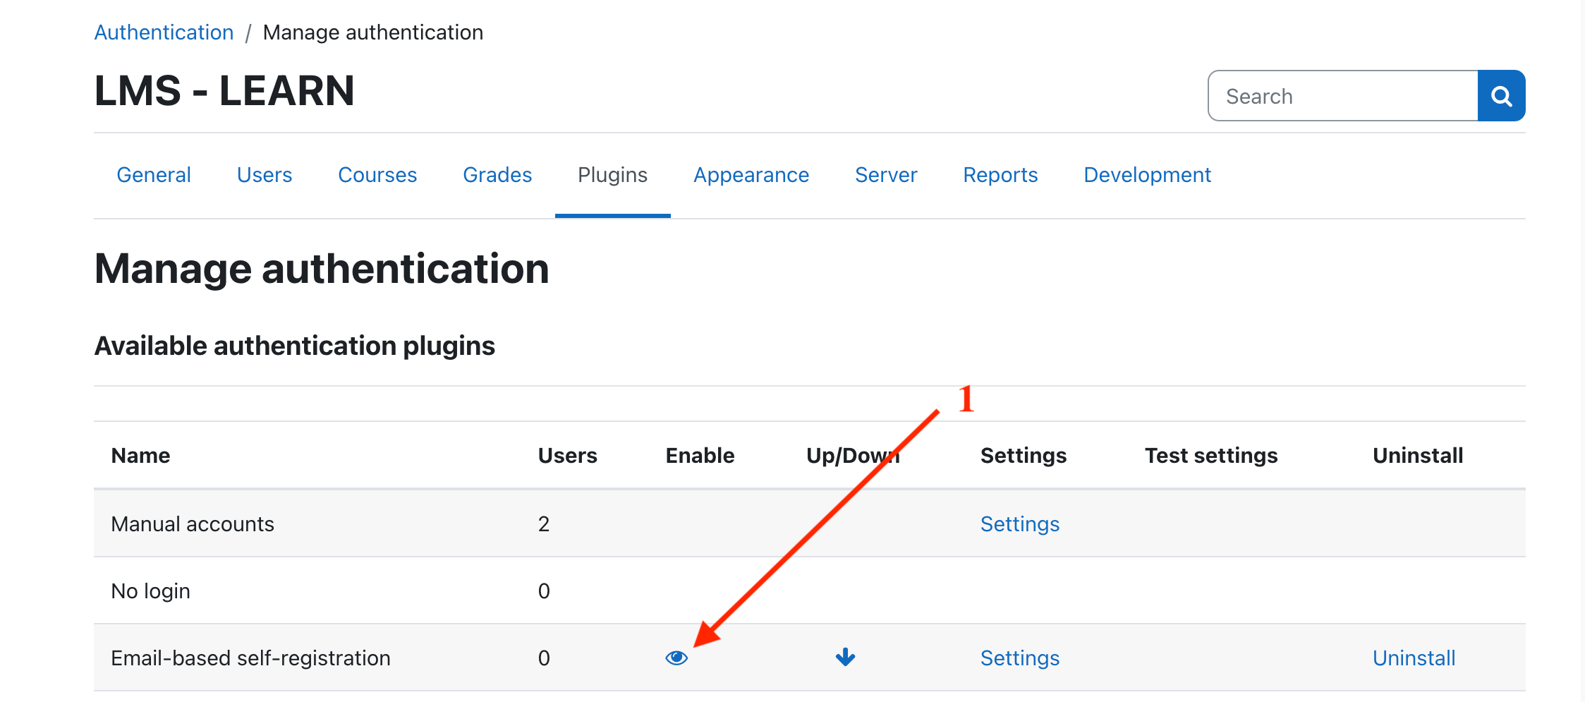The height and width of the screenshot is (702, 1585).
Task: Click the 'Users' column header
Action: pyautogui.click(x=567, y=456)
